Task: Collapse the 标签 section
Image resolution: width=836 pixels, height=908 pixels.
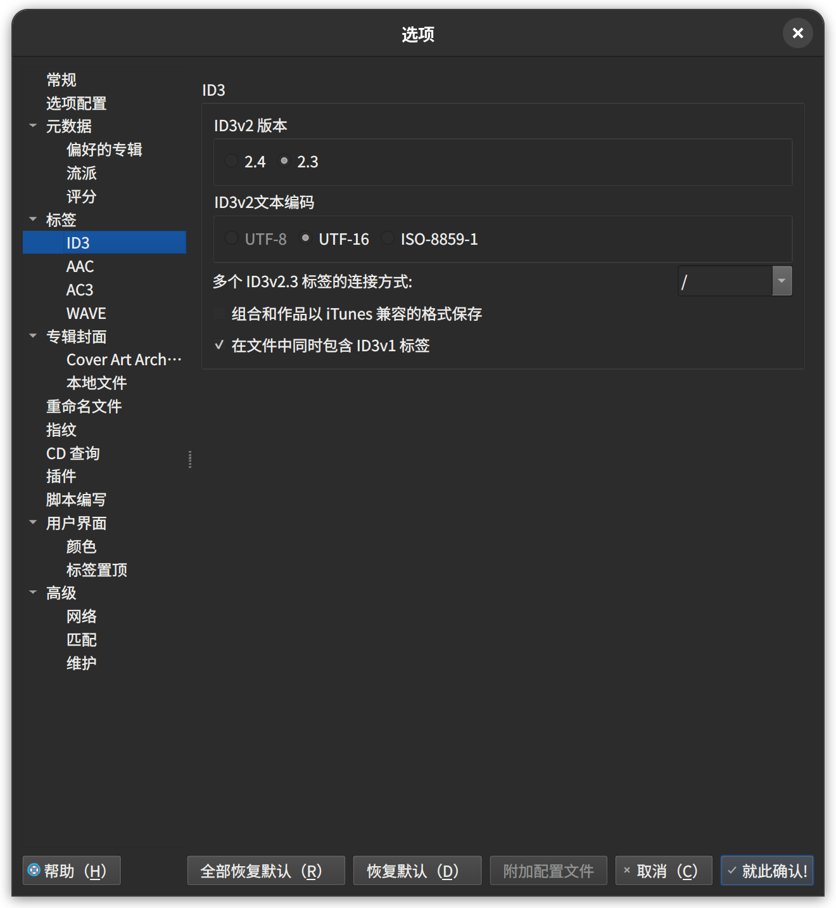Action: point(33,219)
